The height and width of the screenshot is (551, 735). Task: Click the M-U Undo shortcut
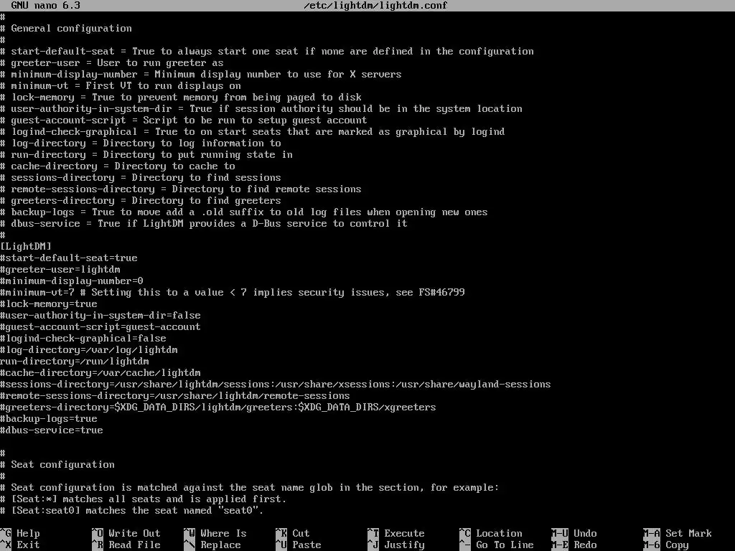pos(574,533)
